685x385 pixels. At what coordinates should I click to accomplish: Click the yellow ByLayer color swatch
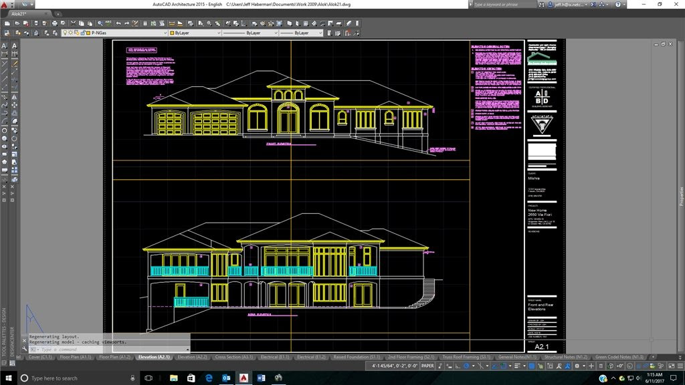coord(173,32)
